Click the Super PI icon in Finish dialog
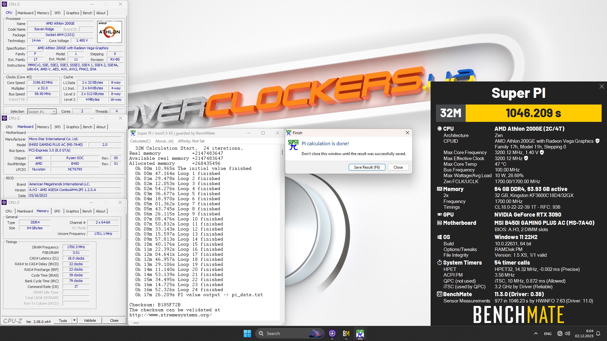 (x=293, y=145)
